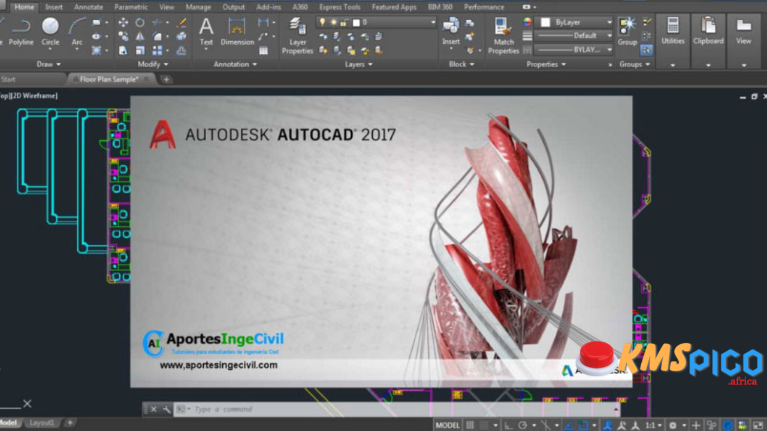This screenshot has height=431, width=767.
Task: Open the BYLAY... linetype dropdown
Action: [x=574, y=50]
